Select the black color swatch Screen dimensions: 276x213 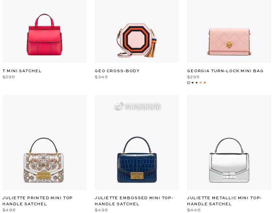point(192,83)
